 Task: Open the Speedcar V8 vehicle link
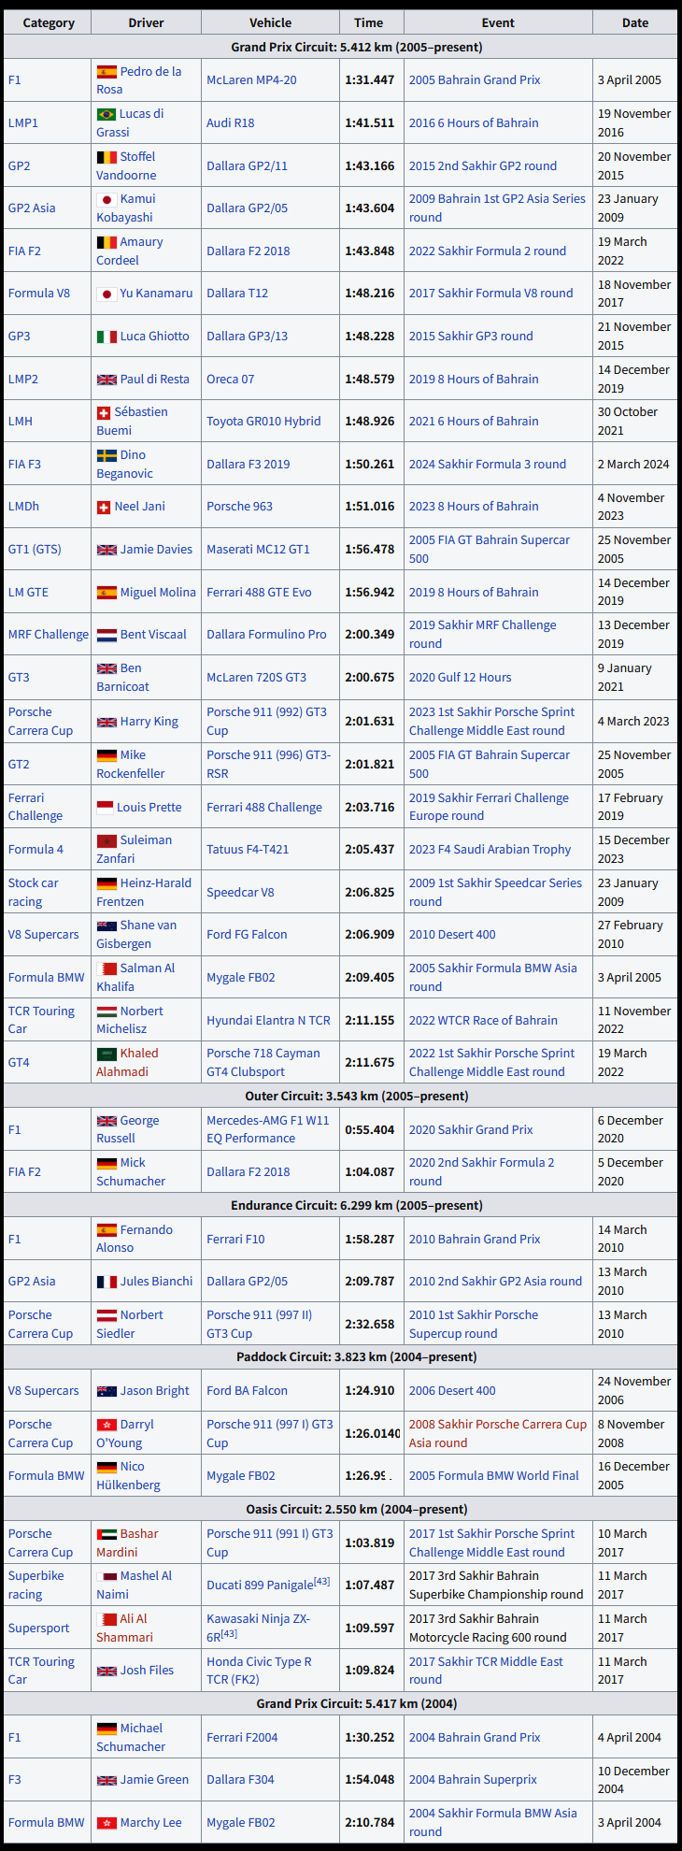point(241,893)
